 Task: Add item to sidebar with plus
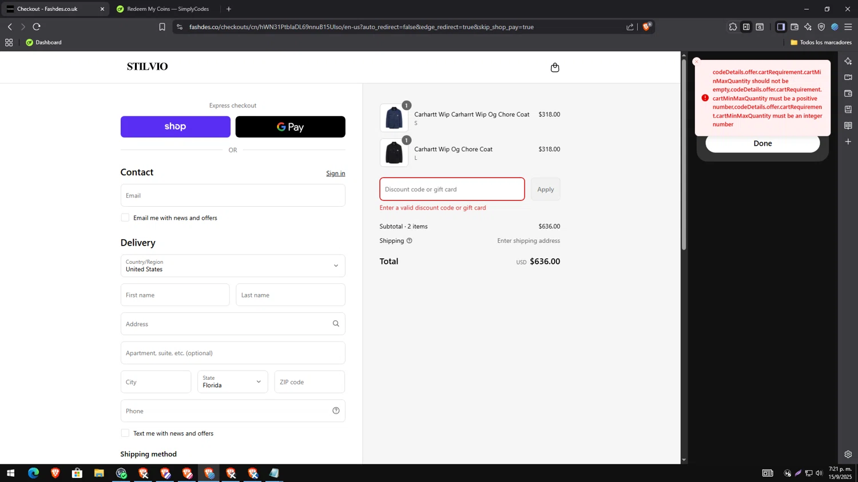click(848, 141)
